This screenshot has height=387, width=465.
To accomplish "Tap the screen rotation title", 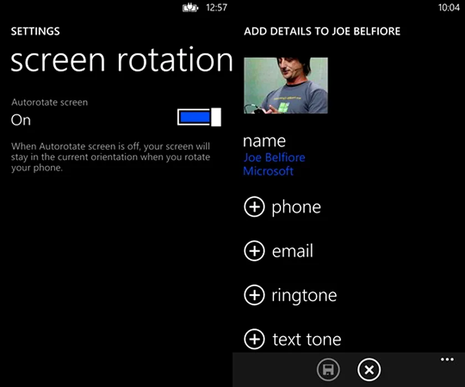I will tap(122, 60).
